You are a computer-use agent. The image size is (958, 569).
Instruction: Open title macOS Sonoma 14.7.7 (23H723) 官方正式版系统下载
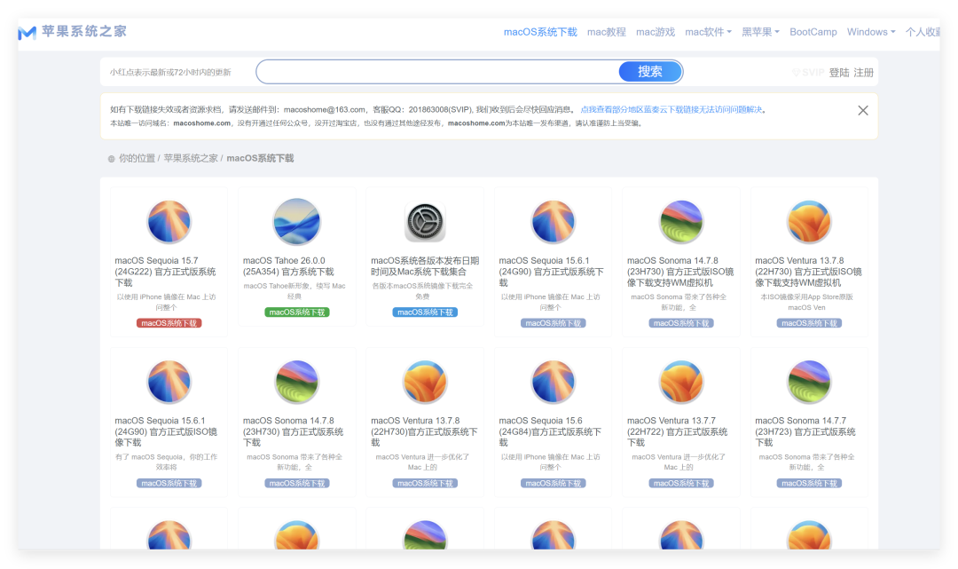pyautogui.click(x=805, y=431)
